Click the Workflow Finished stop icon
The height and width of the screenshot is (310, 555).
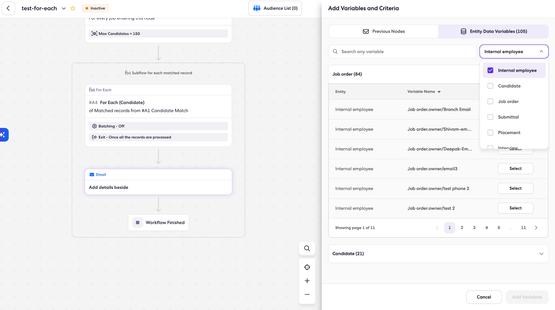point(138,222)
